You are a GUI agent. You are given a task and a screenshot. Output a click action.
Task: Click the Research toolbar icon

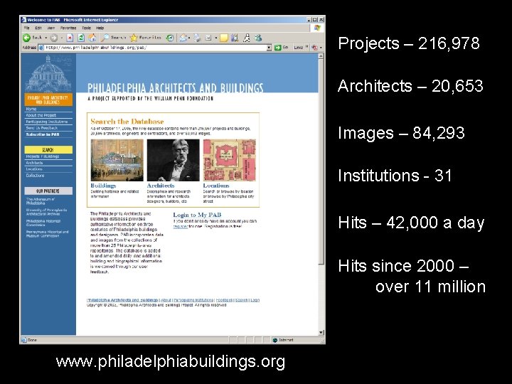[235, 38]
